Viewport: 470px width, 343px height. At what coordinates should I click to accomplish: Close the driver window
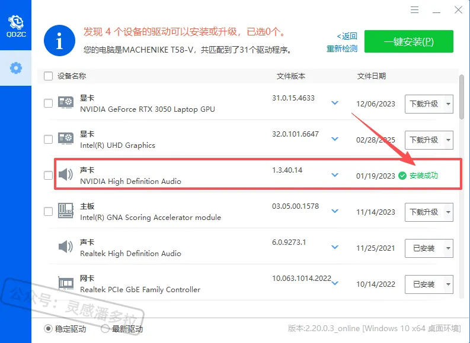pyautogui.click(x=458, y=10)
